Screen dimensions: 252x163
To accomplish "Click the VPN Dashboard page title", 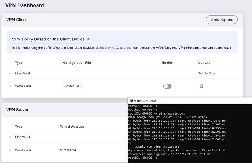I will (25, 5).
